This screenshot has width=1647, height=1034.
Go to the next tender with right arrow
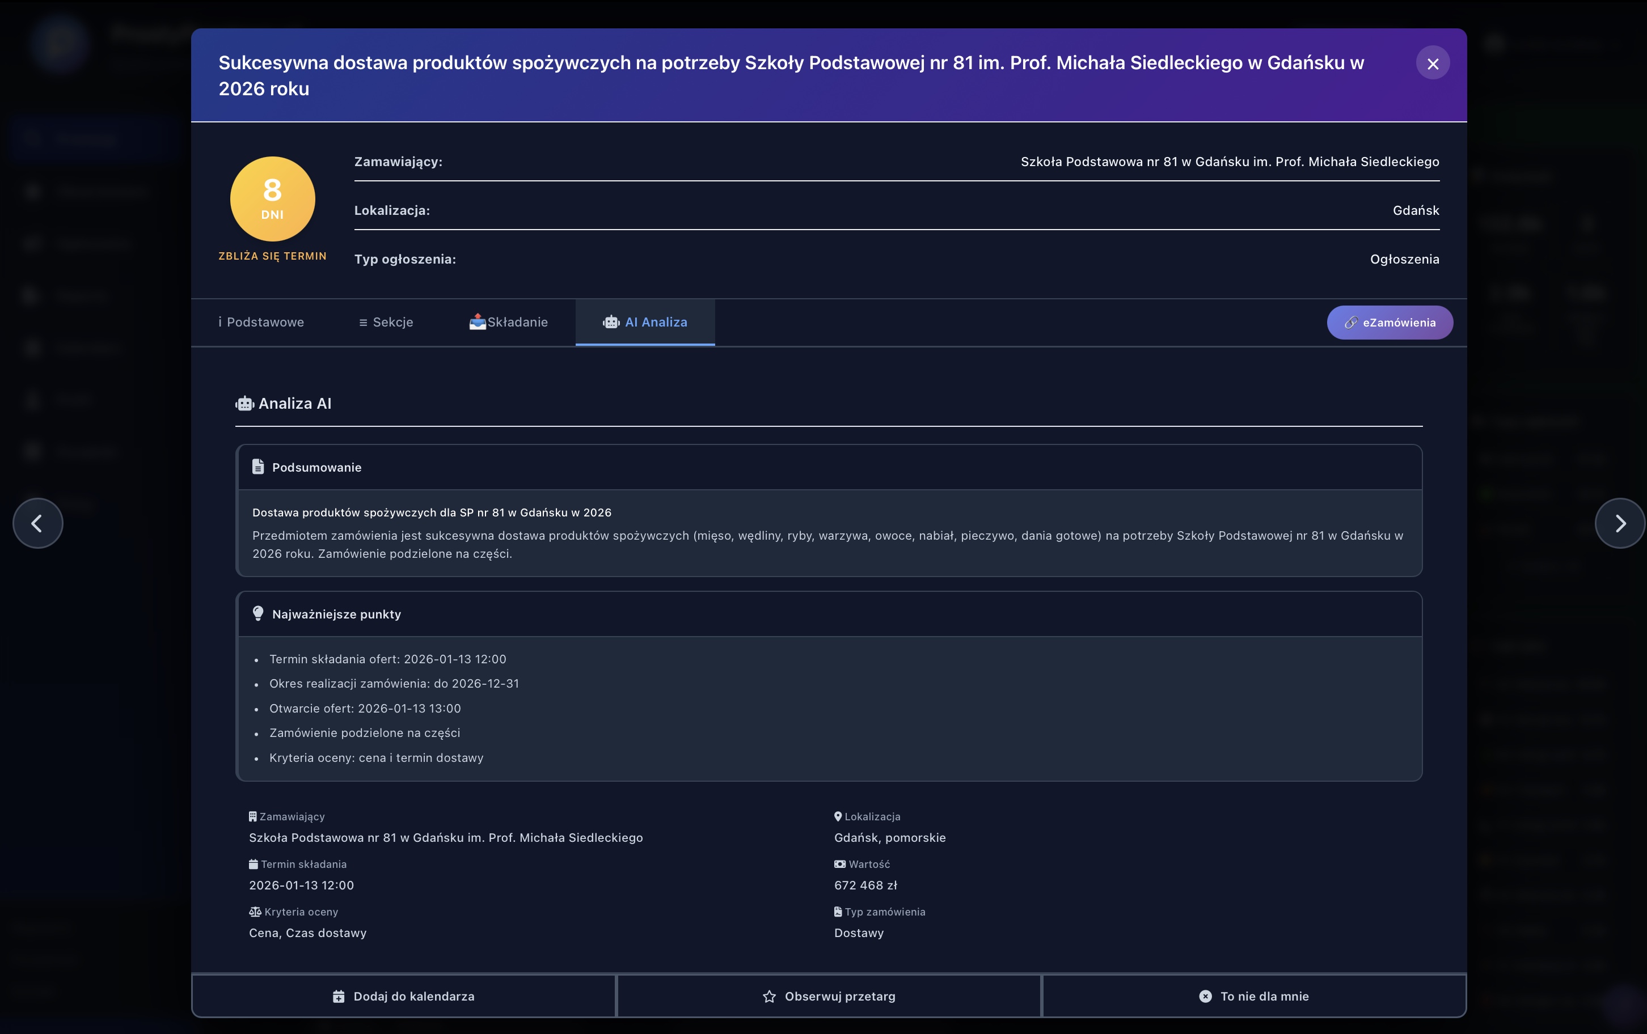click(1619, 523)
